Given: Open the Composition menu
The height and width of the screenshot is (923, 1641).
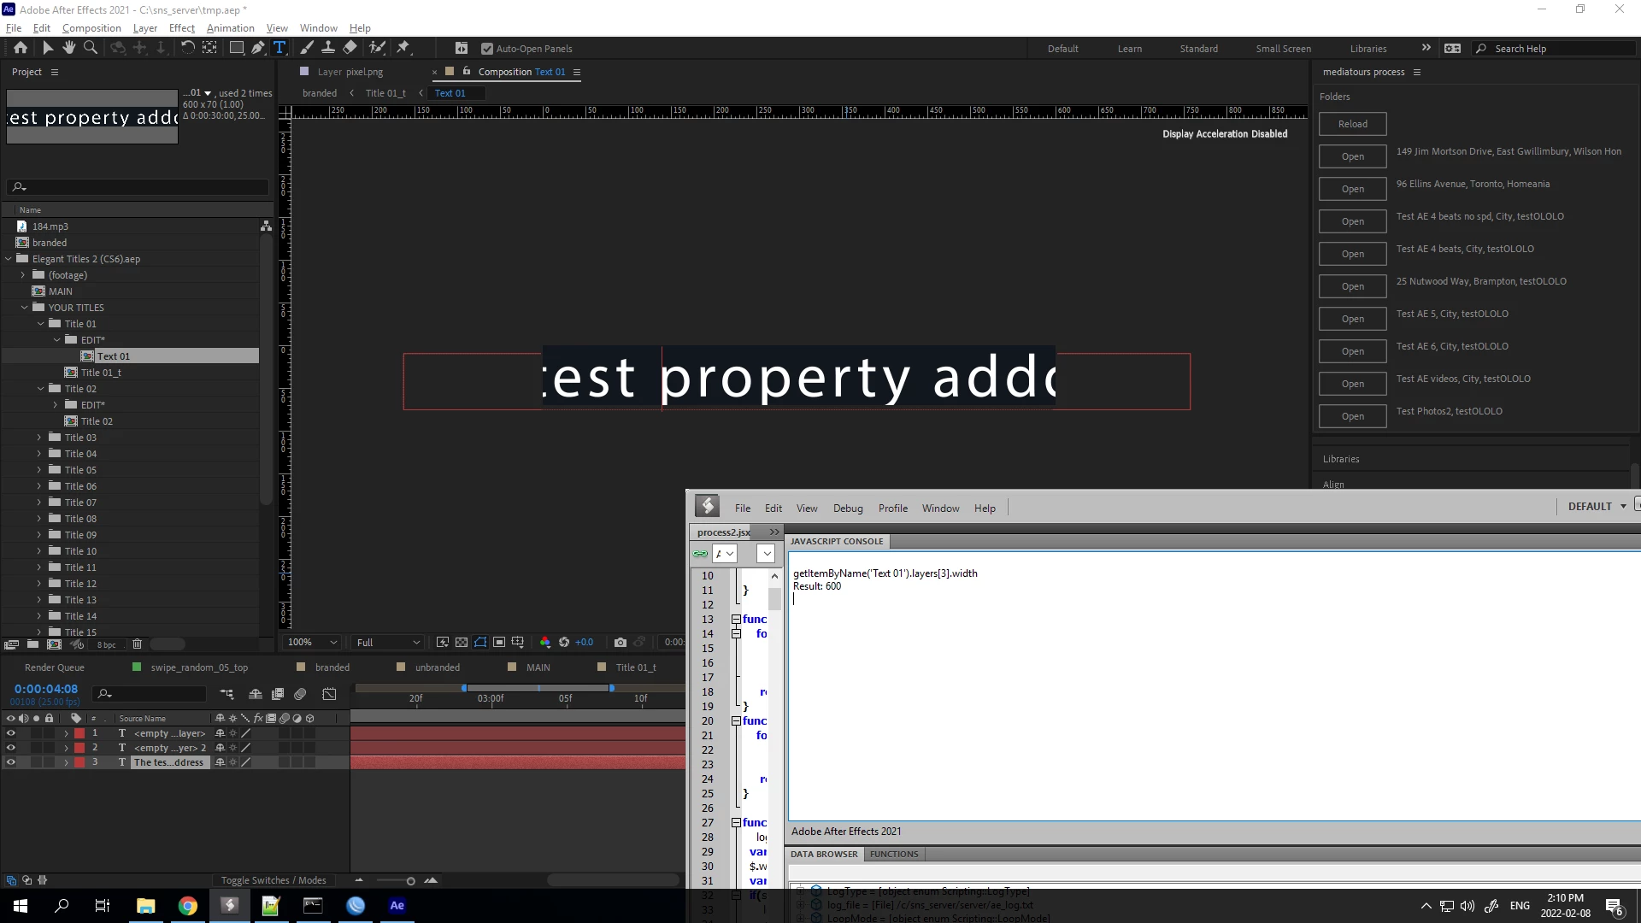Looking at the screenshot, I should click(91, 27).
